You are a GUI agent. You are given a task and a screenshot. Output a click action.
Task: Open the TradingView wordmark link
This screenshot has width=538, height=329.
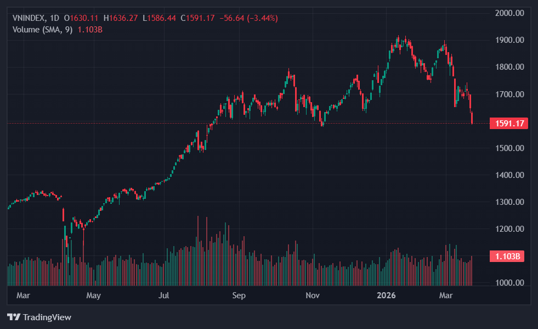click(47, 317)
